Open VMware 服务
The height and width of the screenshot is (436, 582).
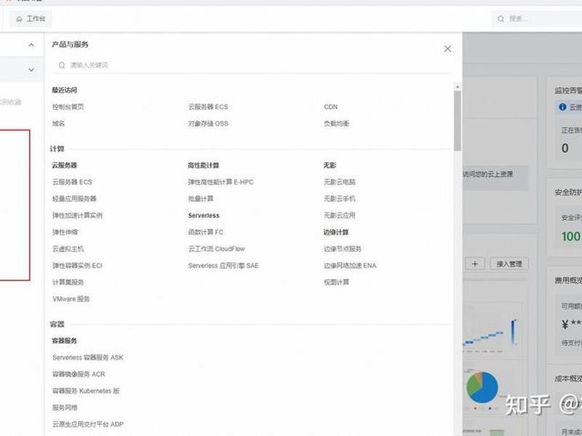[71, 299]
